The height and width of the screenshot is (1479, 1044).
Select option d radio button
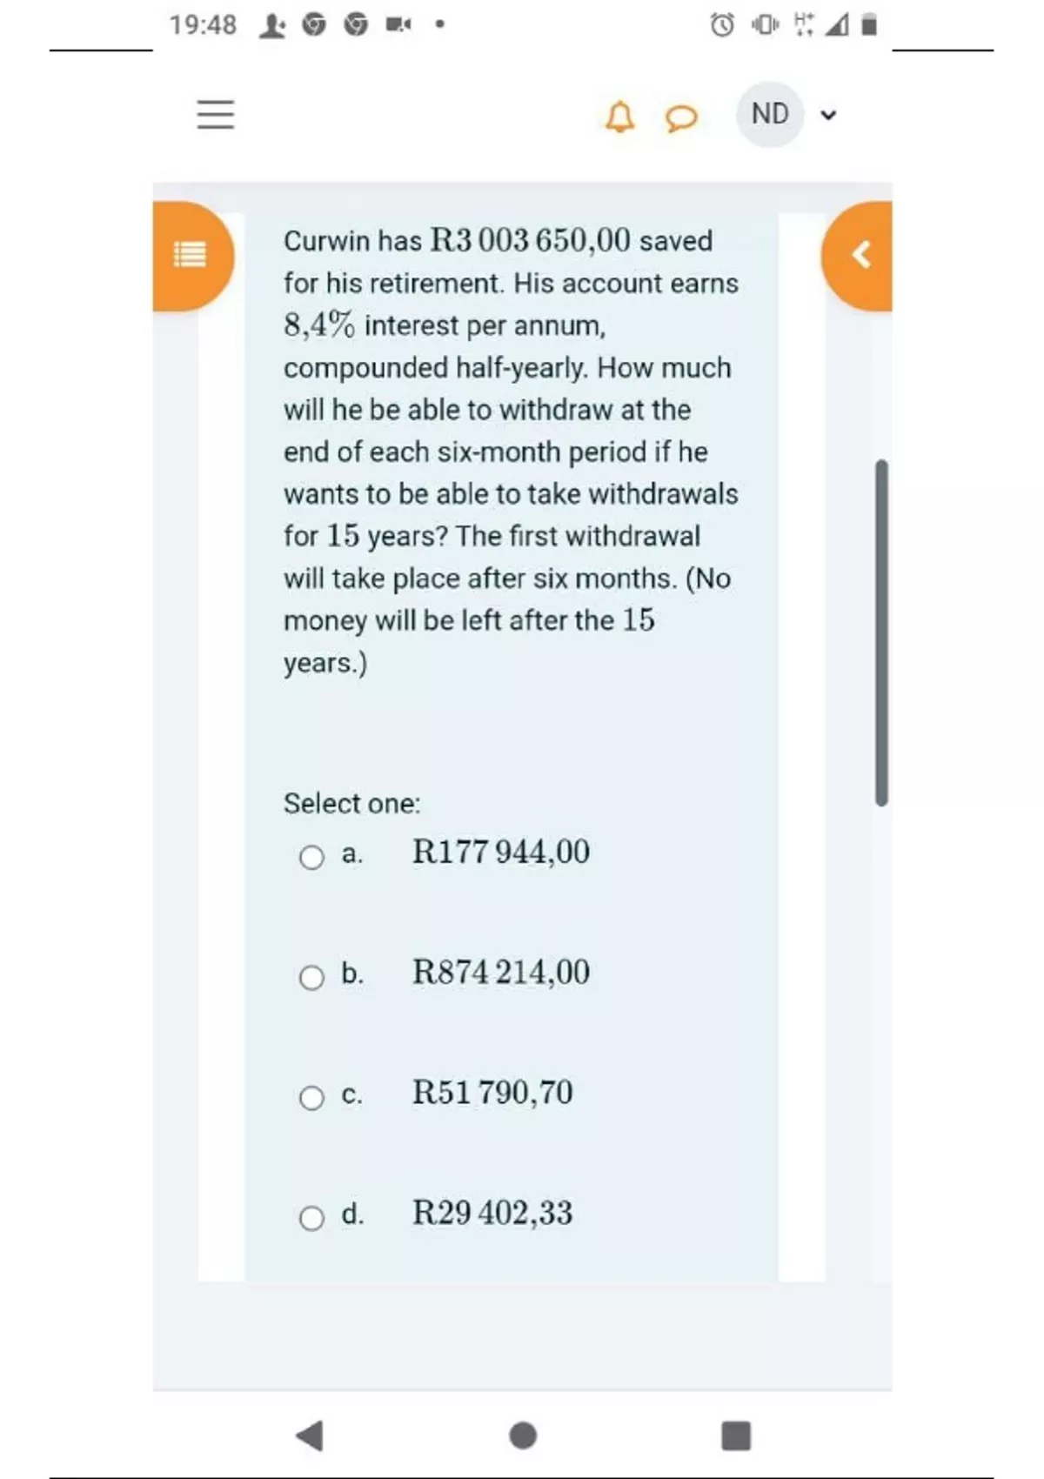pos(311,1217)
